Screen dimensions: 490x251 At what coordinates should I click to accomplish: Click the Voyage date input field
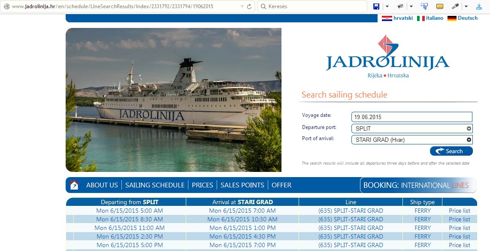pos(412,117)
